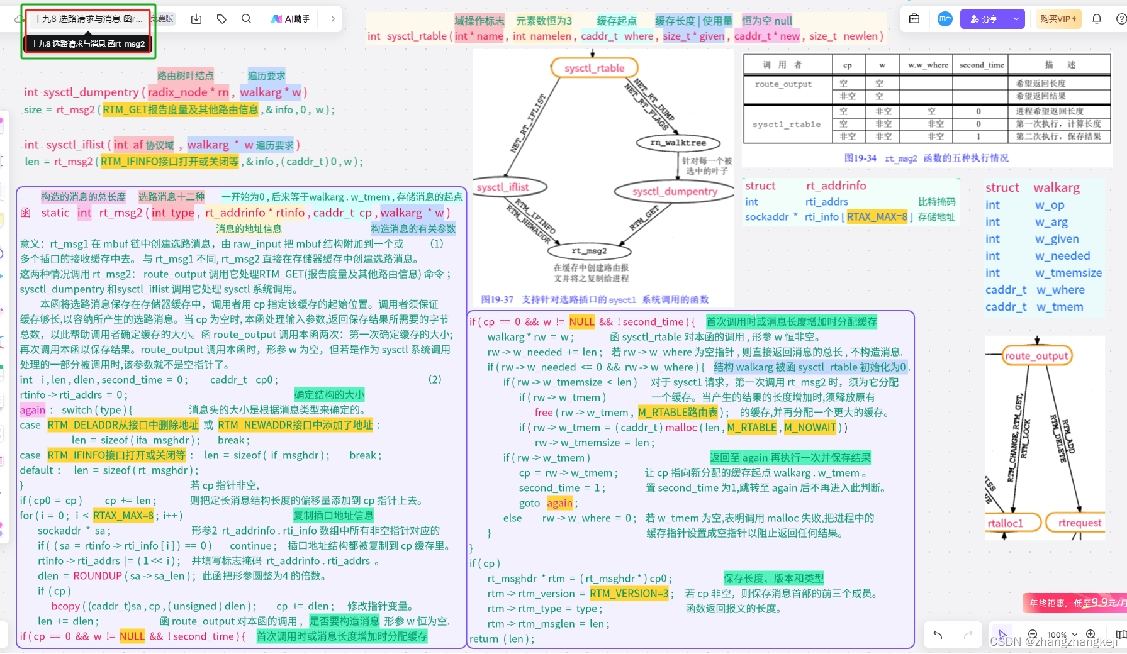Viewport: 1127px width, 654px height.
Task: Open search with the magnifier icon
Action: (x=246, y=19)
